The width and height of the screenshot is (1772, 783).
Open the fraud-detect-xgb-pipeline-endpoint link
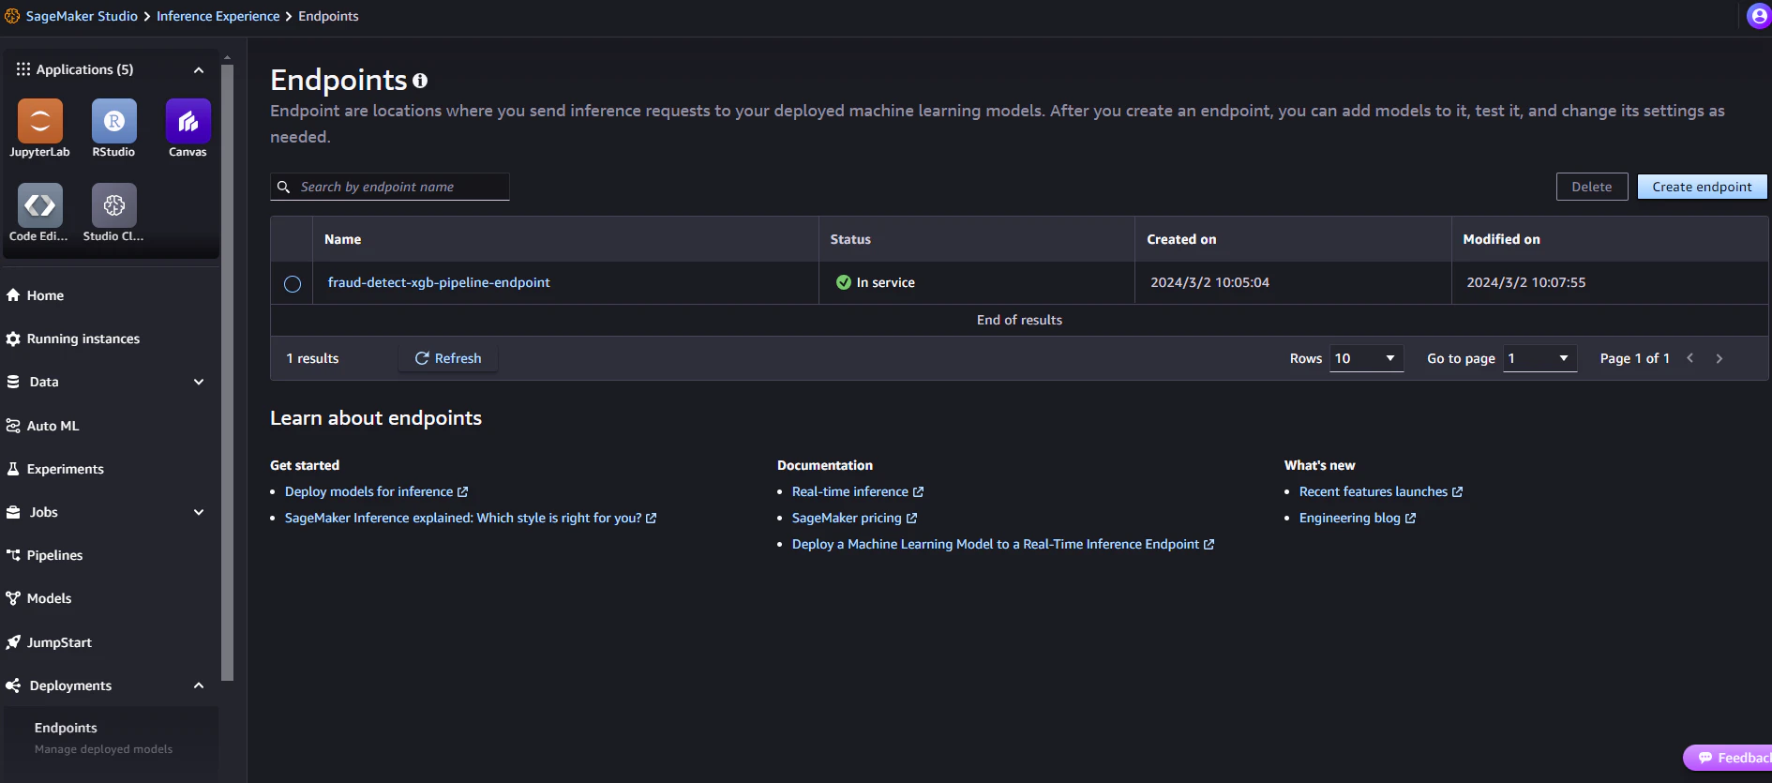[439, 282]
